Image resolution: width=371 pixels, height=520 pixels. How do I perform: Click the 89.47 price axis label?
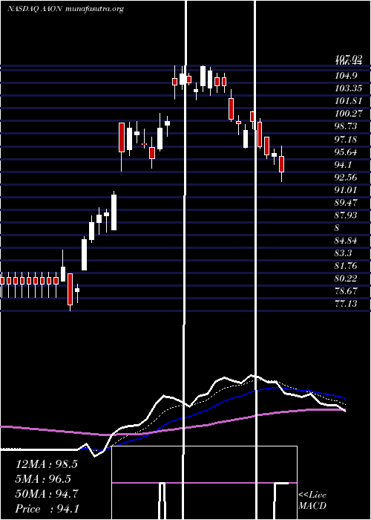(x=347, y=203)
